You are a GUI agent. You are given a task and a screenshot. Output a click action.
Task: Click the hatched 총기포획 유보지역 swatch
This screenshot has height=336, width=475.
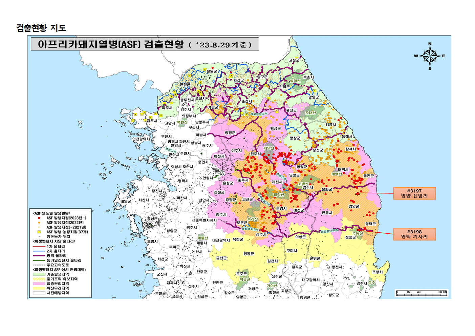pyautogui.click(x=39, y=279)
